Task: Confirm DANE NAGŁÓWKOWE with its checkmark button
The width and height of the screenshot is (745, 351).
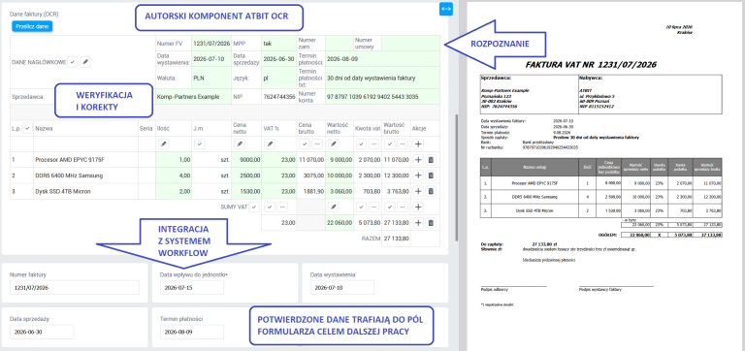Action: click(72, 62)
